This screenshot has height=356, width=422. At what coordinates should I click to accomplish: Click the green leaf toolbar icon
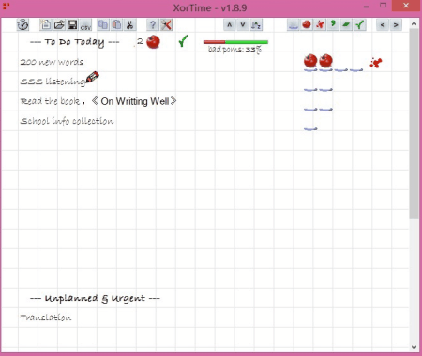pyautogui.click(x=346, y=24)
